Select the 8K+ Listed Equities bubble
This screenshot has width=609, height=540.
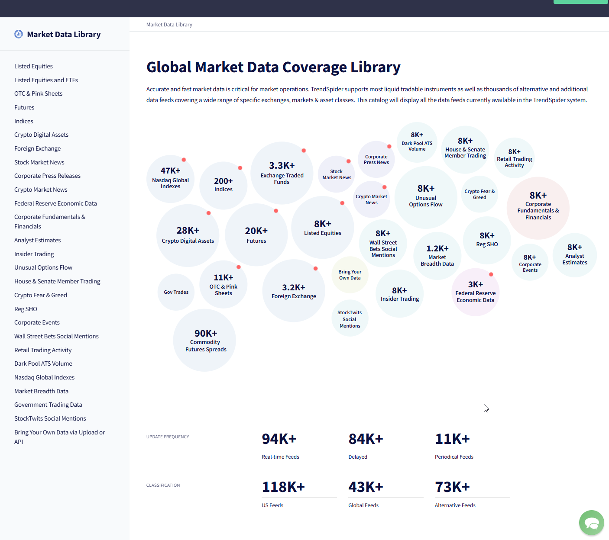[322, 228]
